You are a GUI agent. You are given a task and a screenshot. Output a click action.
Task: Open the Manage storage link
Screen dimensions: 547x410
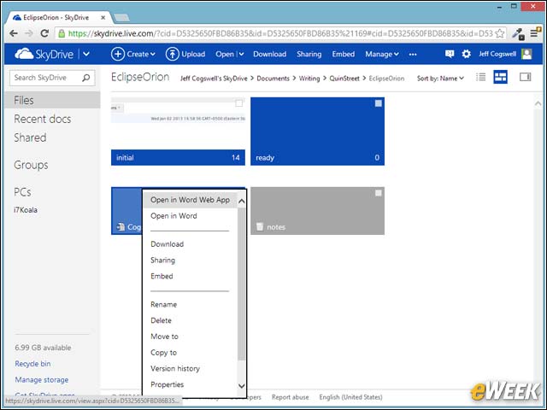[x=42, y=379]
